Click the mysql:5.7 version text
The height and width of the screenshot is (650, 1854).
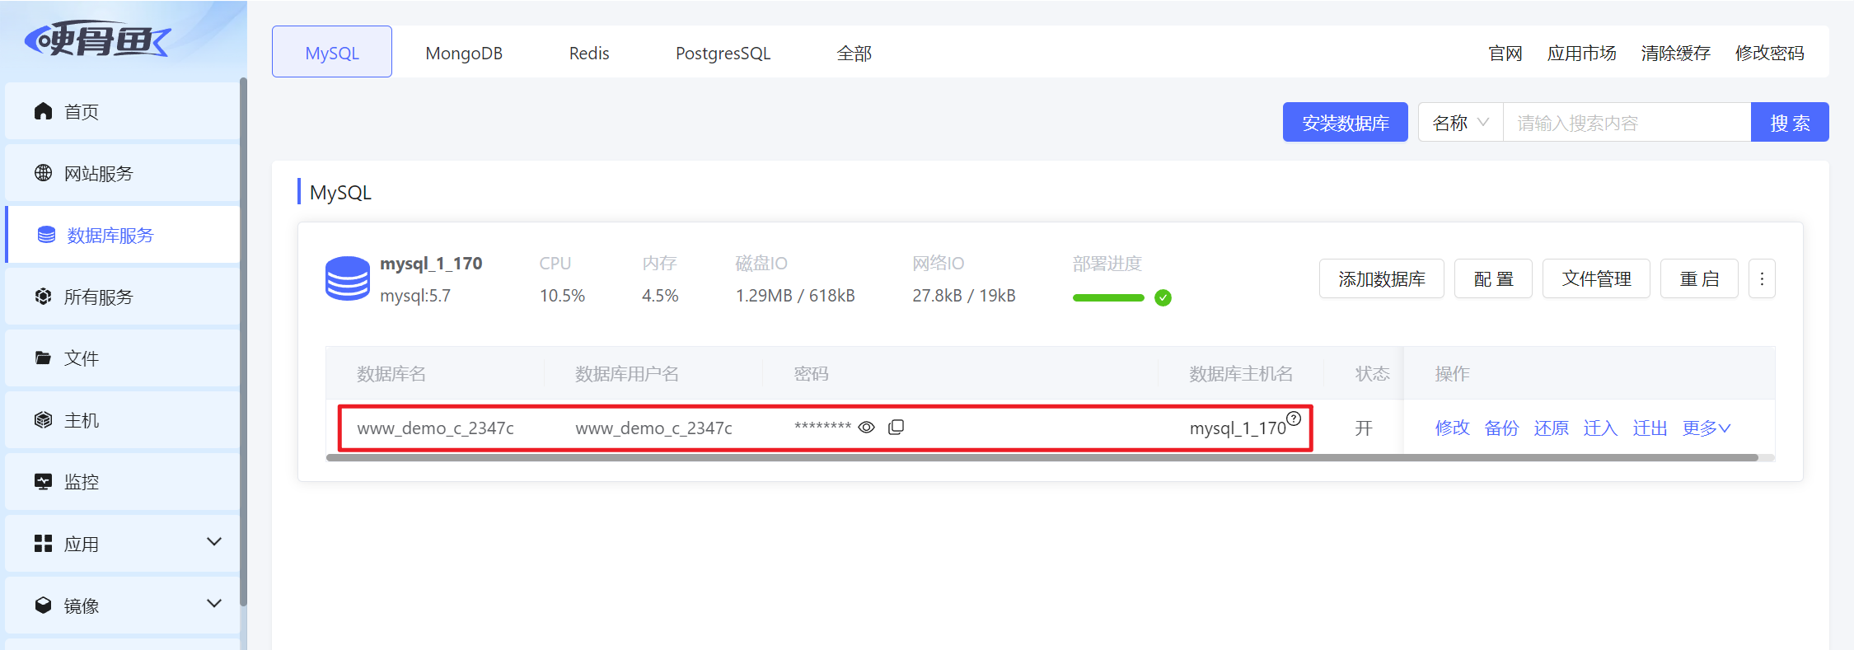point(415,295)
